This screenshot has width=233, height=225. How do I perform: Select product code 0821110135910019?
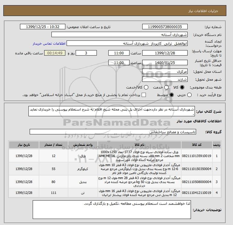click(197, 156)
